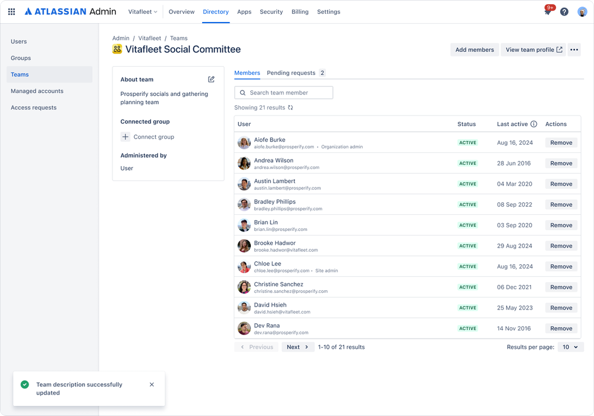Click Add members button
The width and height of the screenshot is (594, 416).
tap(474, 49)
